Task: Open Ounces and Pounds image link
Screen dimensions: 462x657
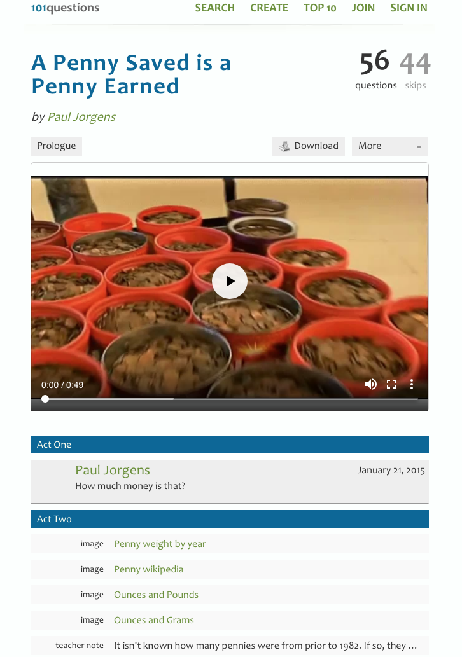Action: (x=156, y=595)
